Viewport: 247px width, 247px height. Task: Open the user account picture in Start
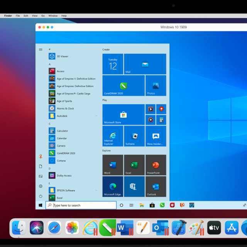[41, 156]
